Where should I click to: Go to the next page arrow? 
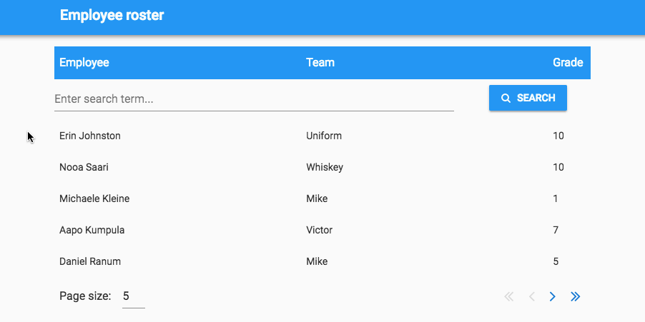tap(553, 296)
